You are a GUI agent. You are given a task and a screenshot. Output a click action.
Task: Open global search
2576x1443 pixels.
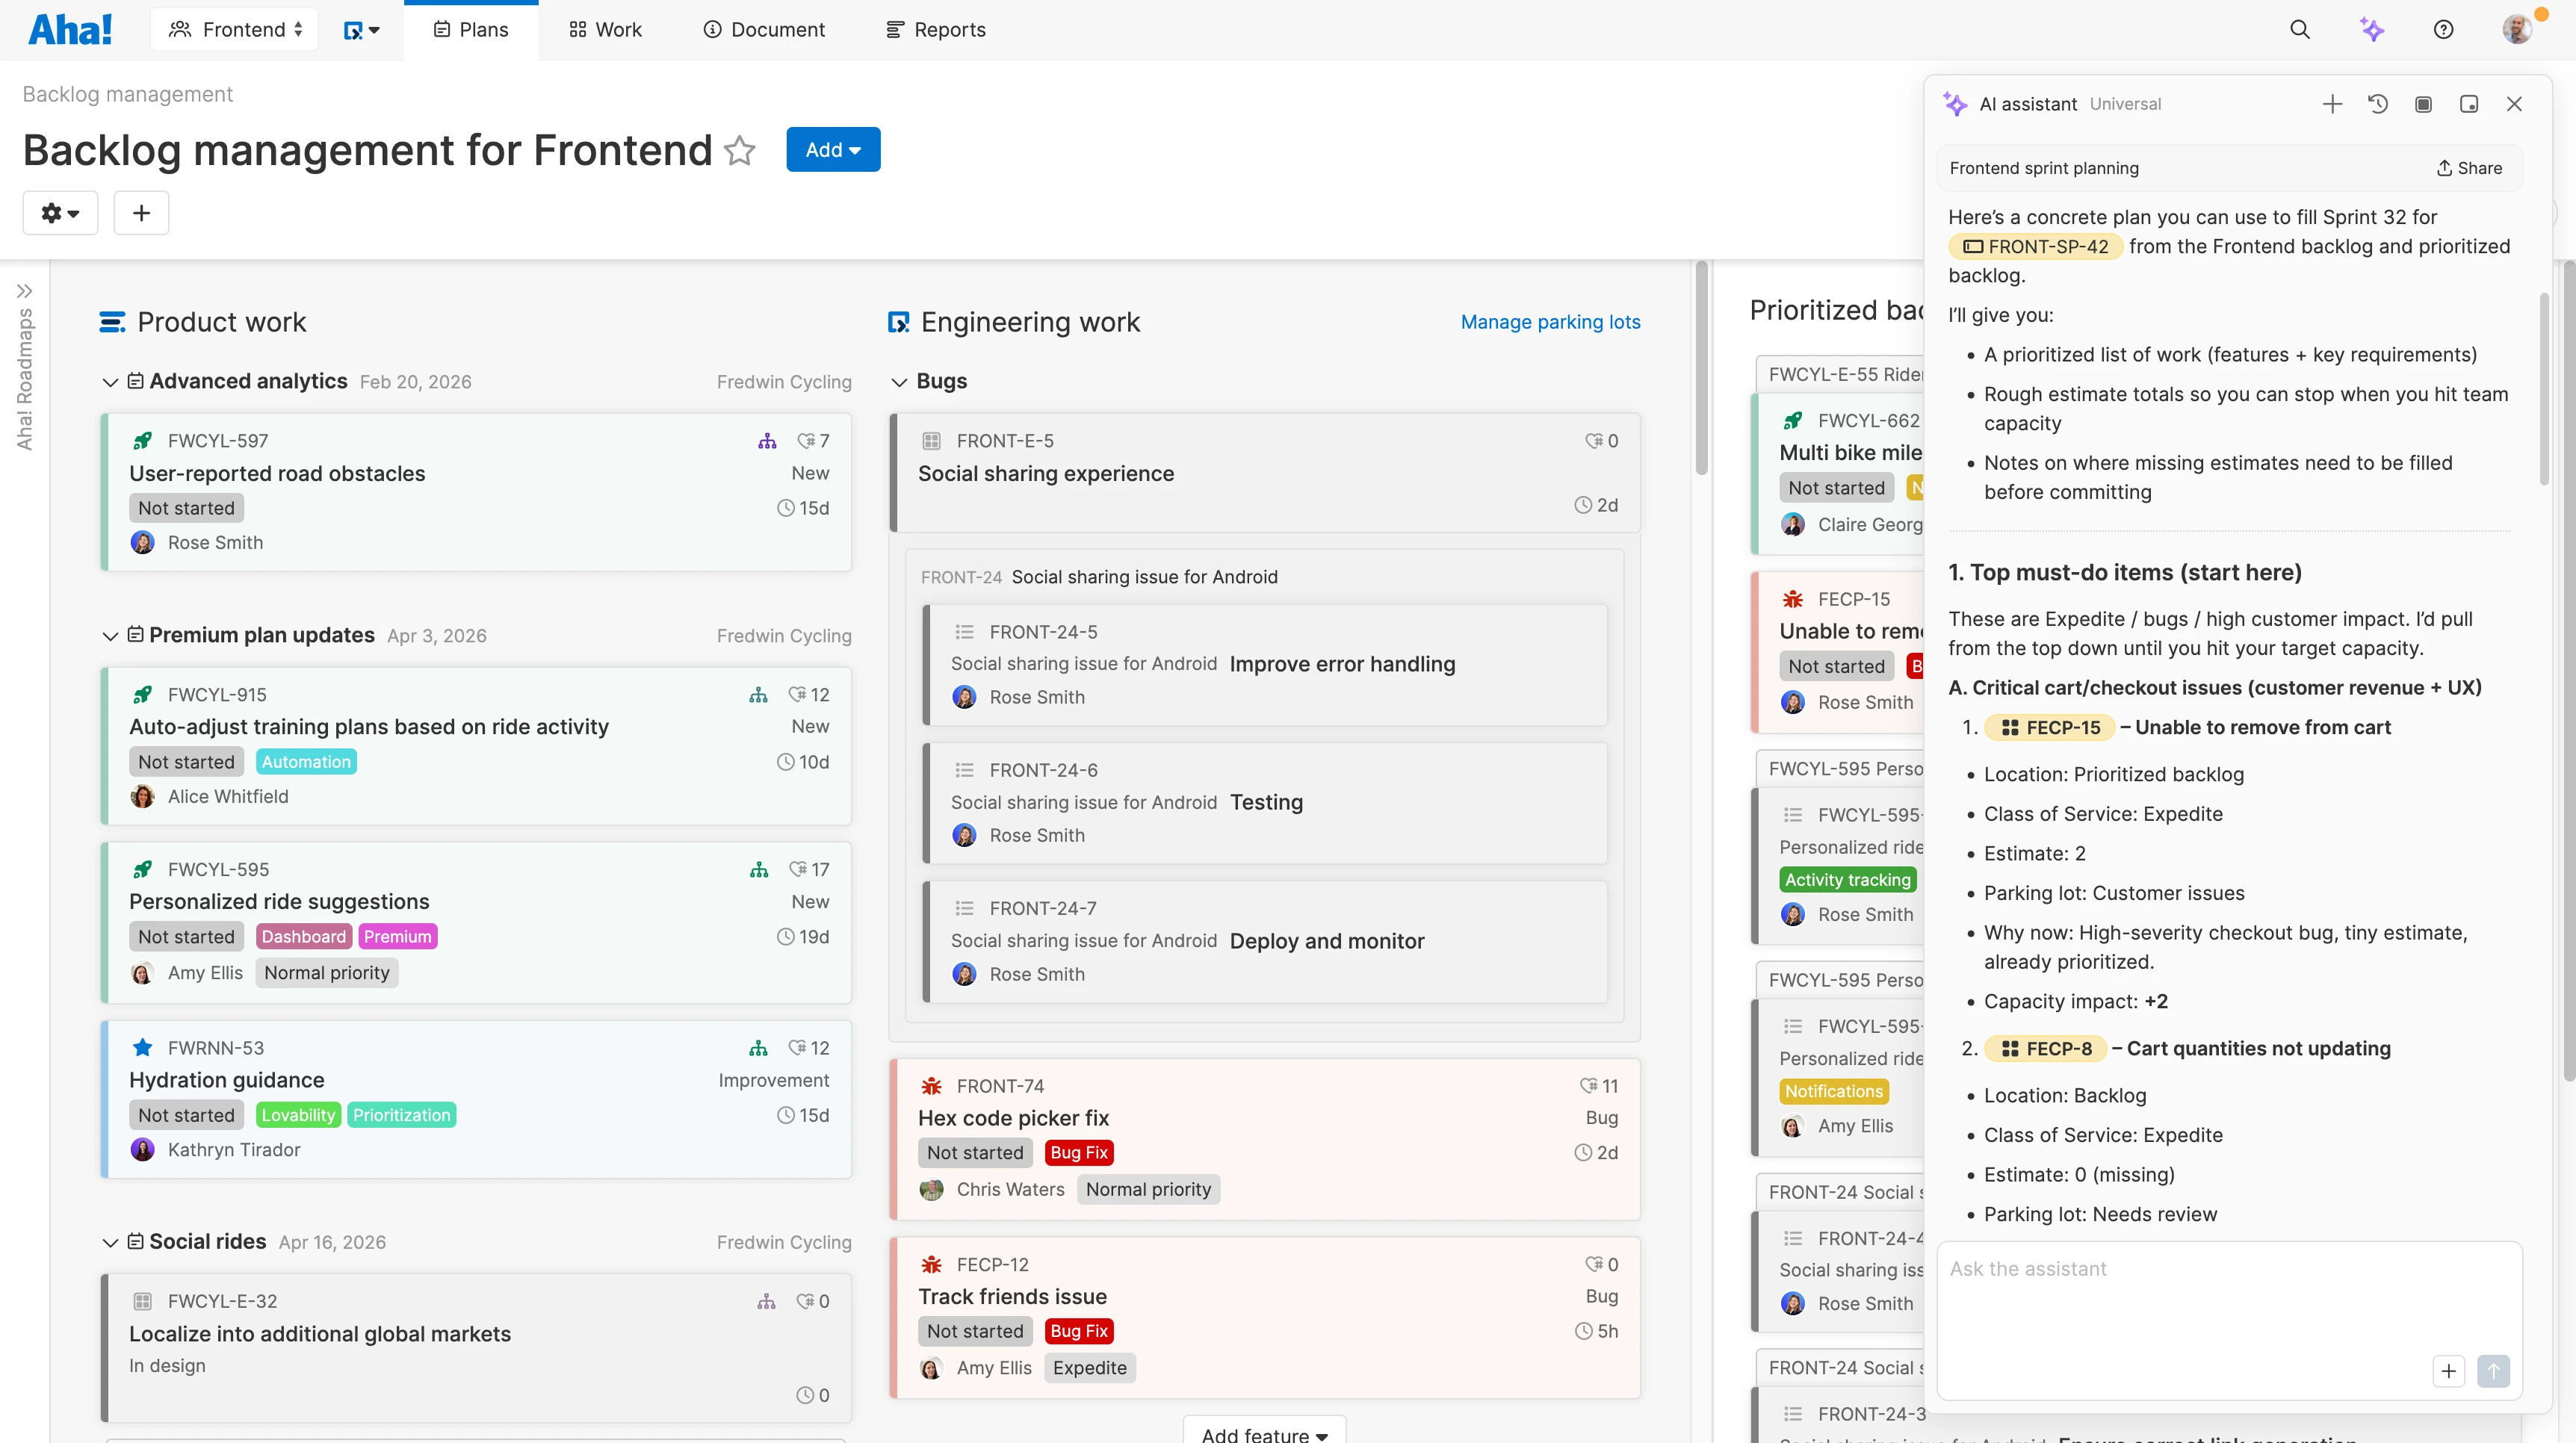2300,29
